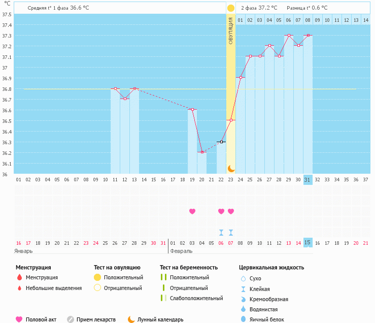
Task: Click the Прием лекарств pill legend icon
Action: [x=71, y=319]
